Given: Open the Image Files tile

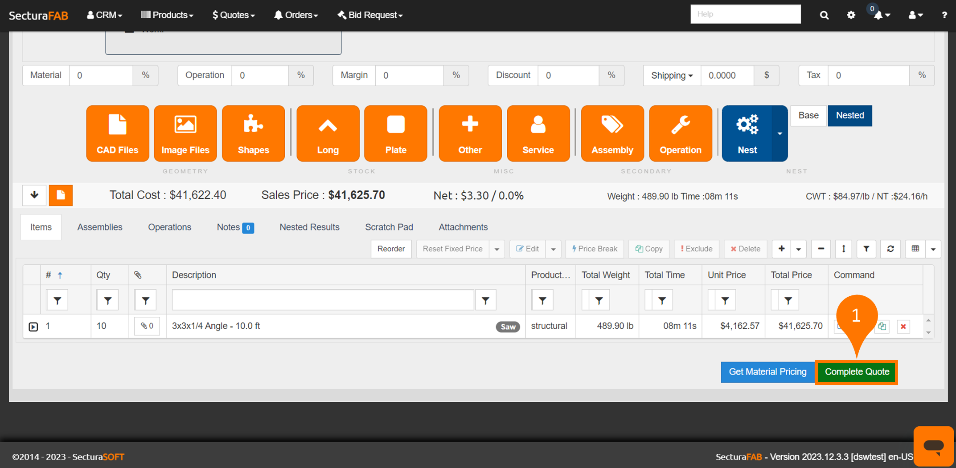Looking at the screenshot, I should coord(185,133).
